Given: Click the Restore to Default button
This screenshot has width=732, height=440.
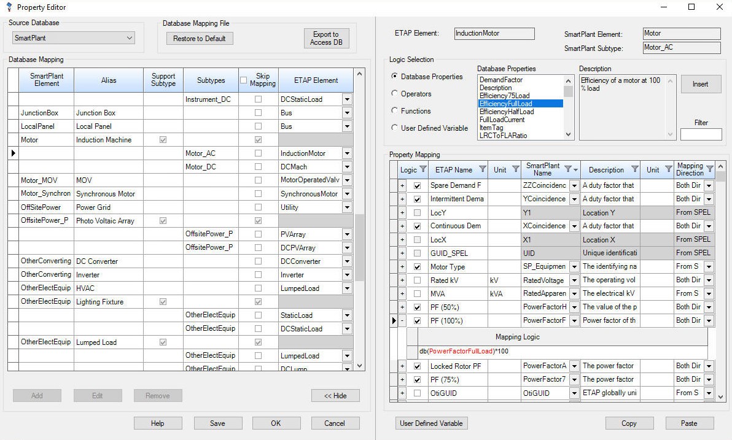Looking at the screenshot, I should [x=199, y=38].
